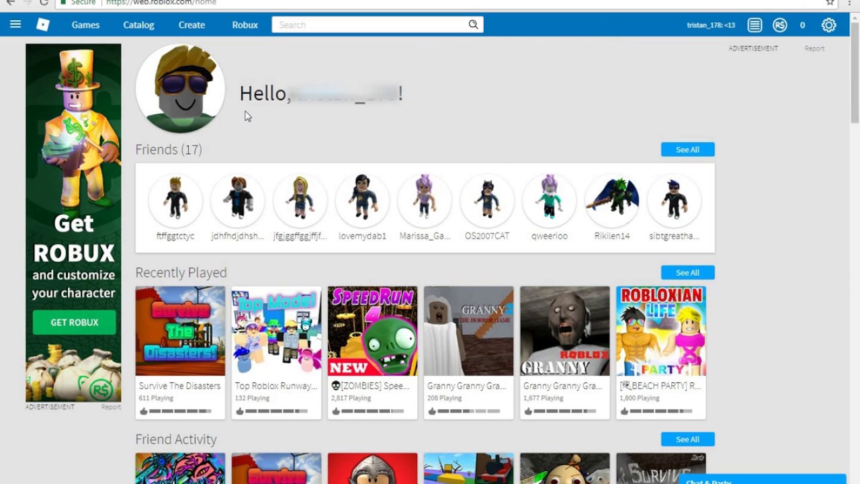The image size is (860, 484).
Task: Click See All for Recently Played
Action: 687,272
